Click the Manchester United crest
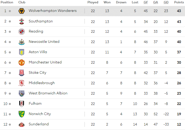185x130 pixels. click(x=21, y=62)
